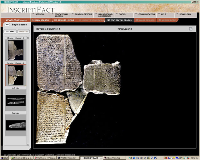
Task: Select the Left Edge thumbnail
Action: [x=16, y=100]
